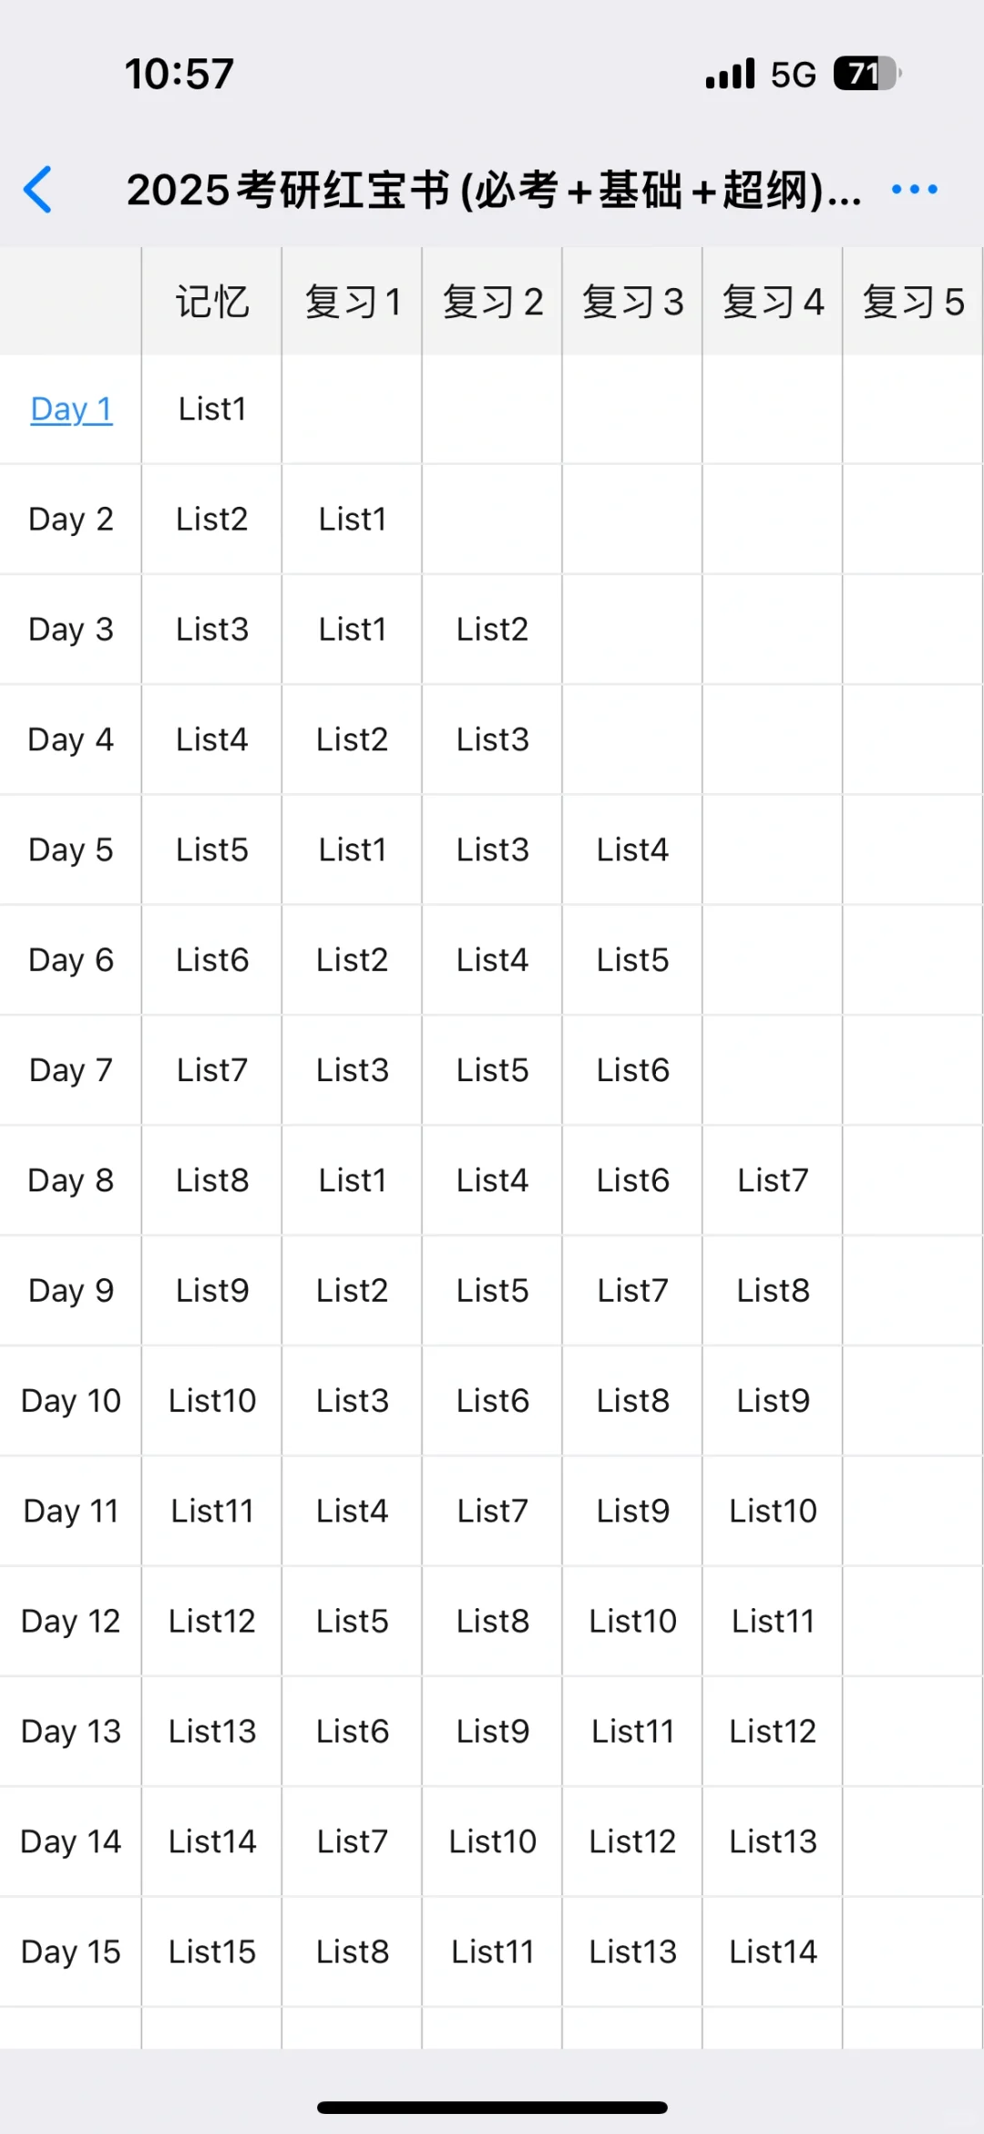Tap the 10:57 clock in status bar
Screen dimensions: 984x2134
point(179,74)
